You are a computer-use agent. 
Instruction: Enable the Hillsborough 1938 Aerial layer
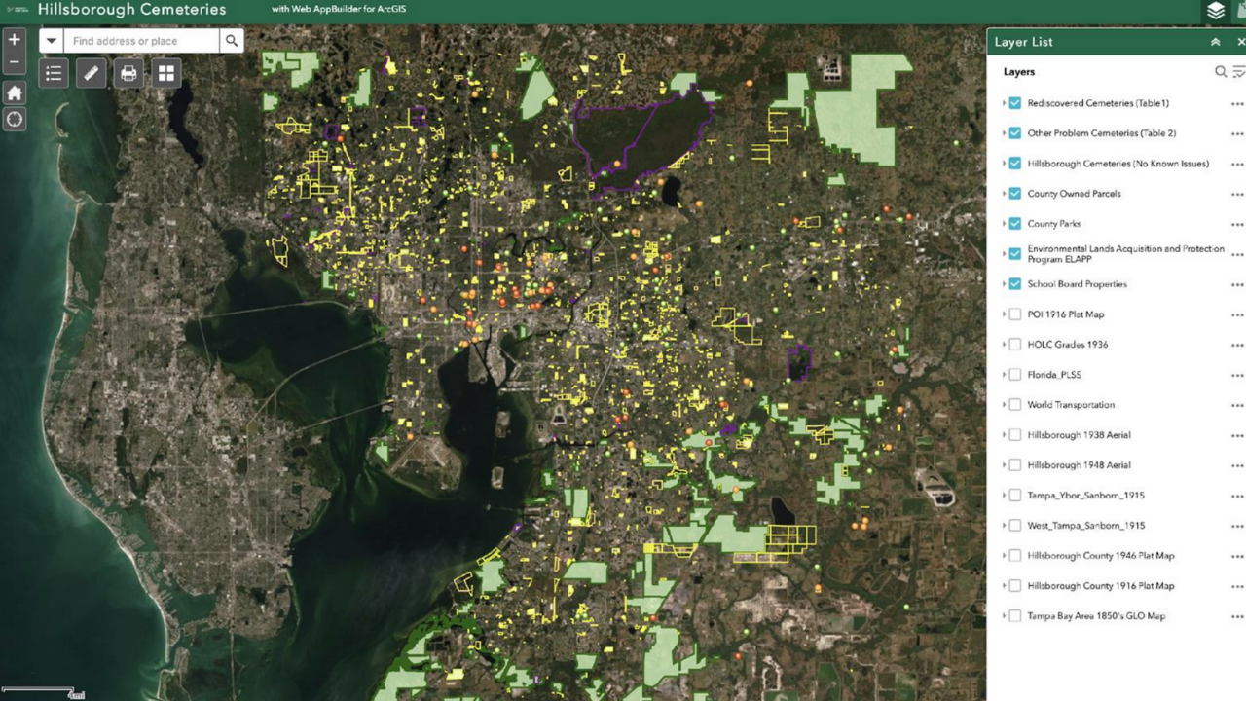pos(1013,434)
